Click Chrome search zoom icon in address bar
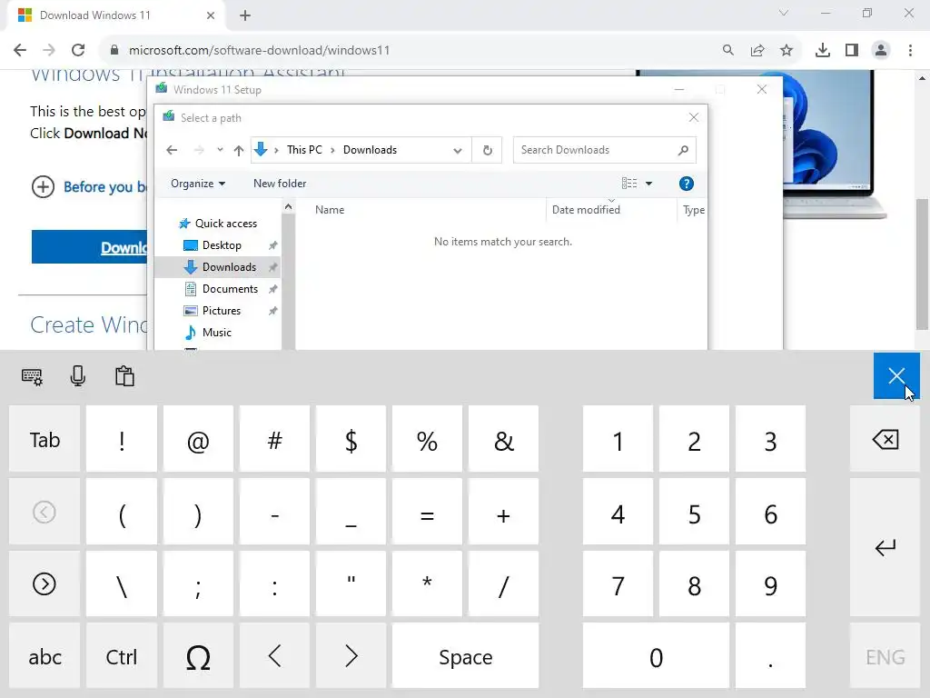The height and width of the screenshot is (698, 930). (727, 51)
